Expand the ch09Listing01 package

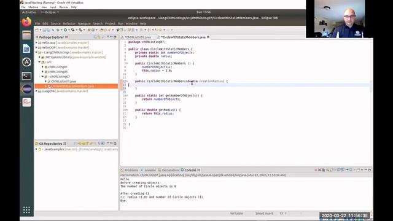click(43, 67)
